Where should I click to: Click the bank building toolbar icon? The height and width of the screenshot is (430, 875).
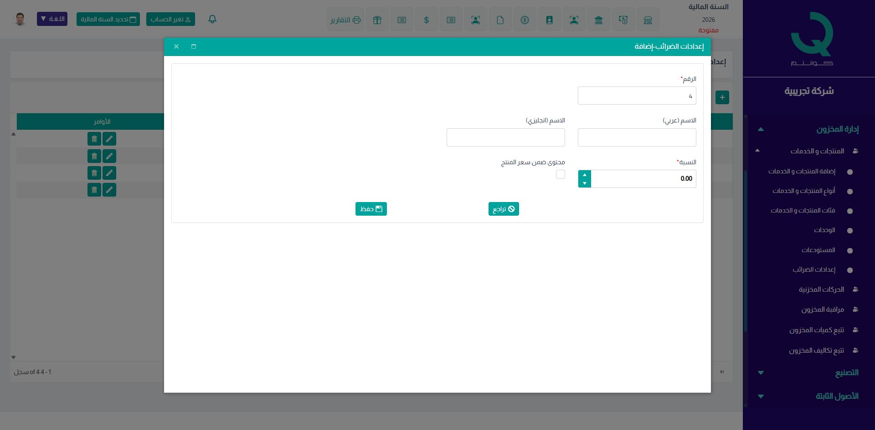coord(598,20)
